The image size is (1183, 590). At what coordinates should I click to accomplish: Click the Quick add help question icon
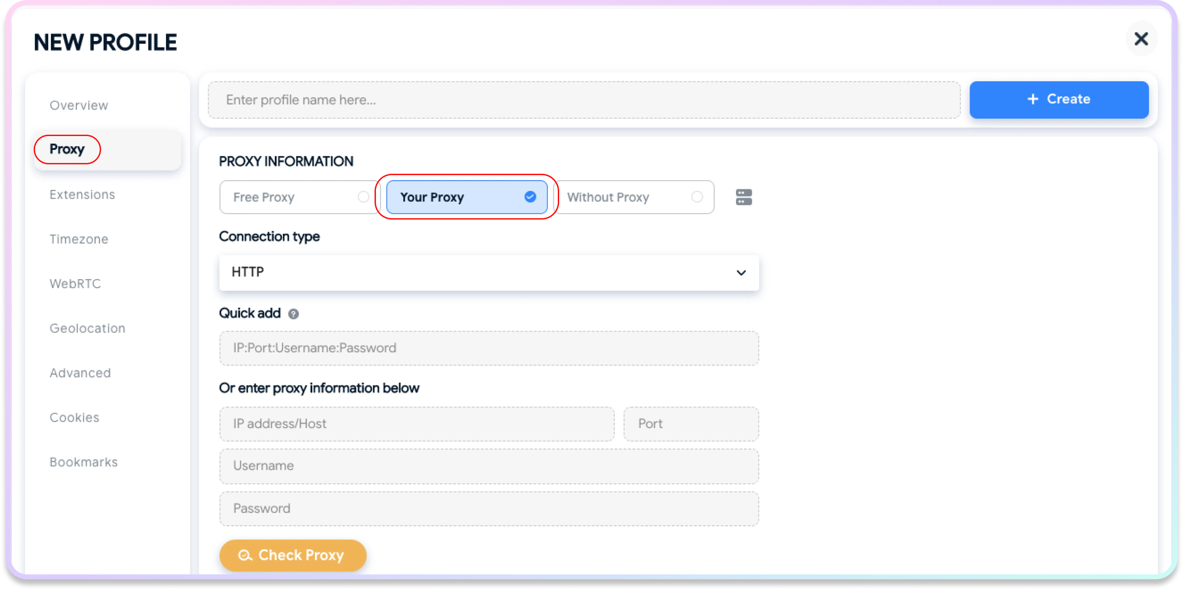[293, 314]
